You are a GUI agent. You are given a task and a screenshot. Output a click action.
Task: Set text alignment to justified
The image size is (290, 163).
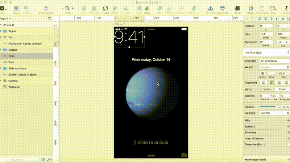coord(286,83)
